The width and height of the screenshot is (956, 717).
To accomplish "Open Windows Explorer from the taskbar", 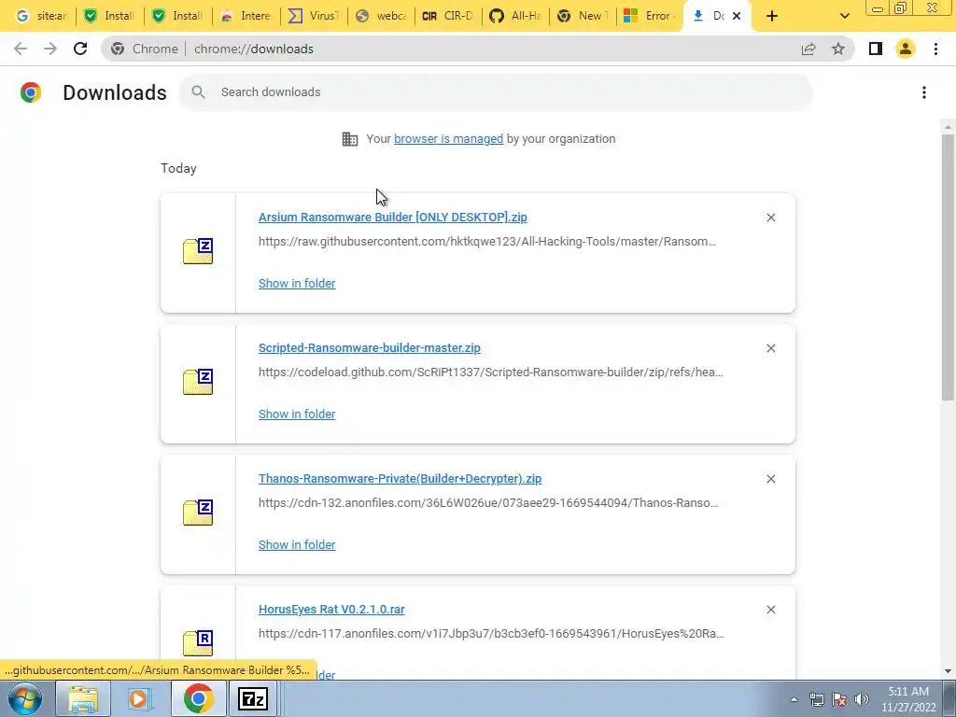I will pyautogui.click(x=83, y=698).
